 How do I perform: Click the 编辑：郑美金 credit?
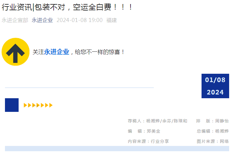(x=144, y=131)
